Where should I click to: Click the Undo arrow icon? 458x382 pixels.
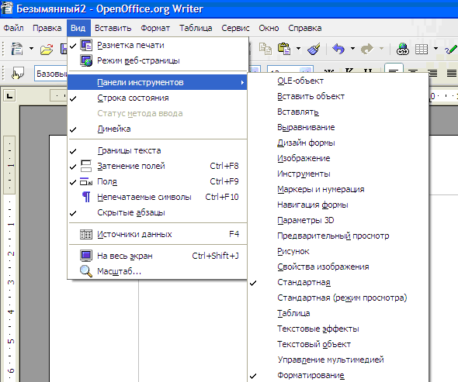tap(338, 49)
